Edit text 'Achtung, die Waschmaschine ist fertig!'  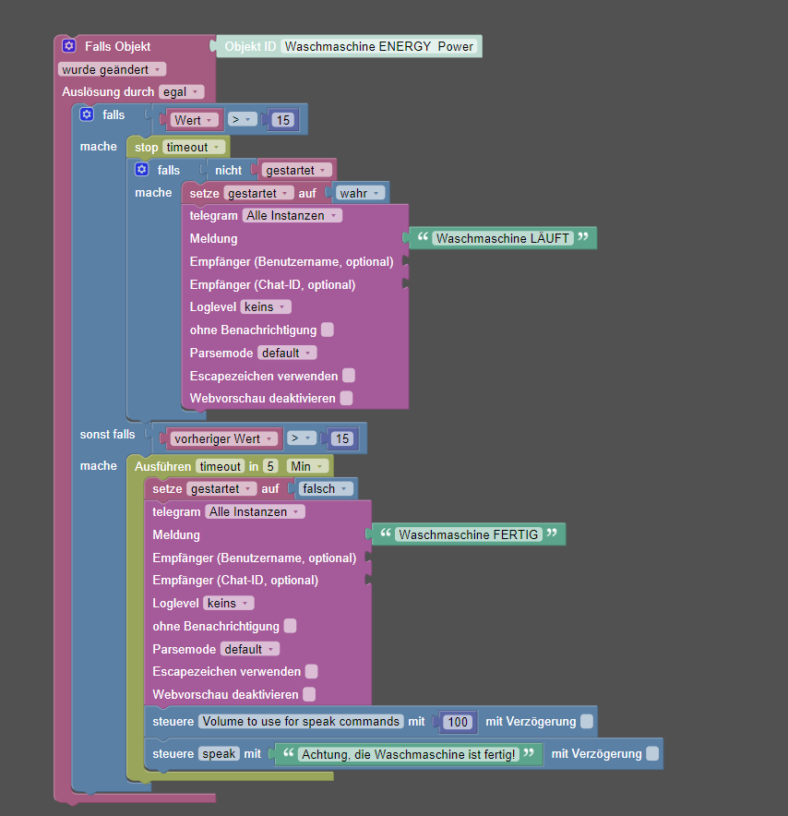(409, 754)
